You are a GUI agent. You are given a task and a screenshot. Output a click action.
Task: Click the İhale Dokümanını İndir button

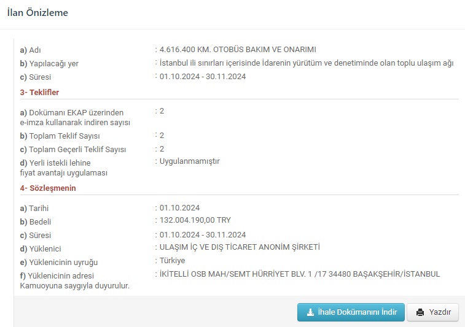pos(351,312)
